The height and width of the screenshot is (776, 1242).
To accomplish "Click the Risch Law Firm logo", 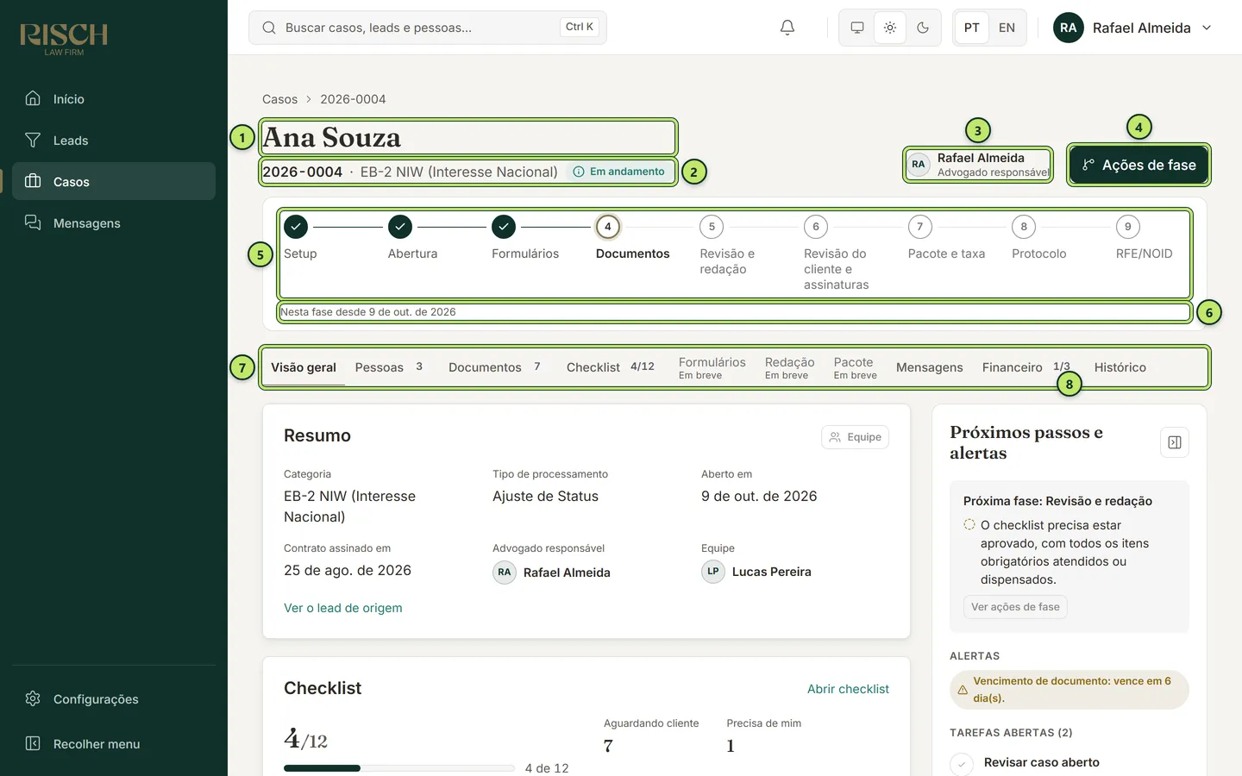I will point(64,39).
